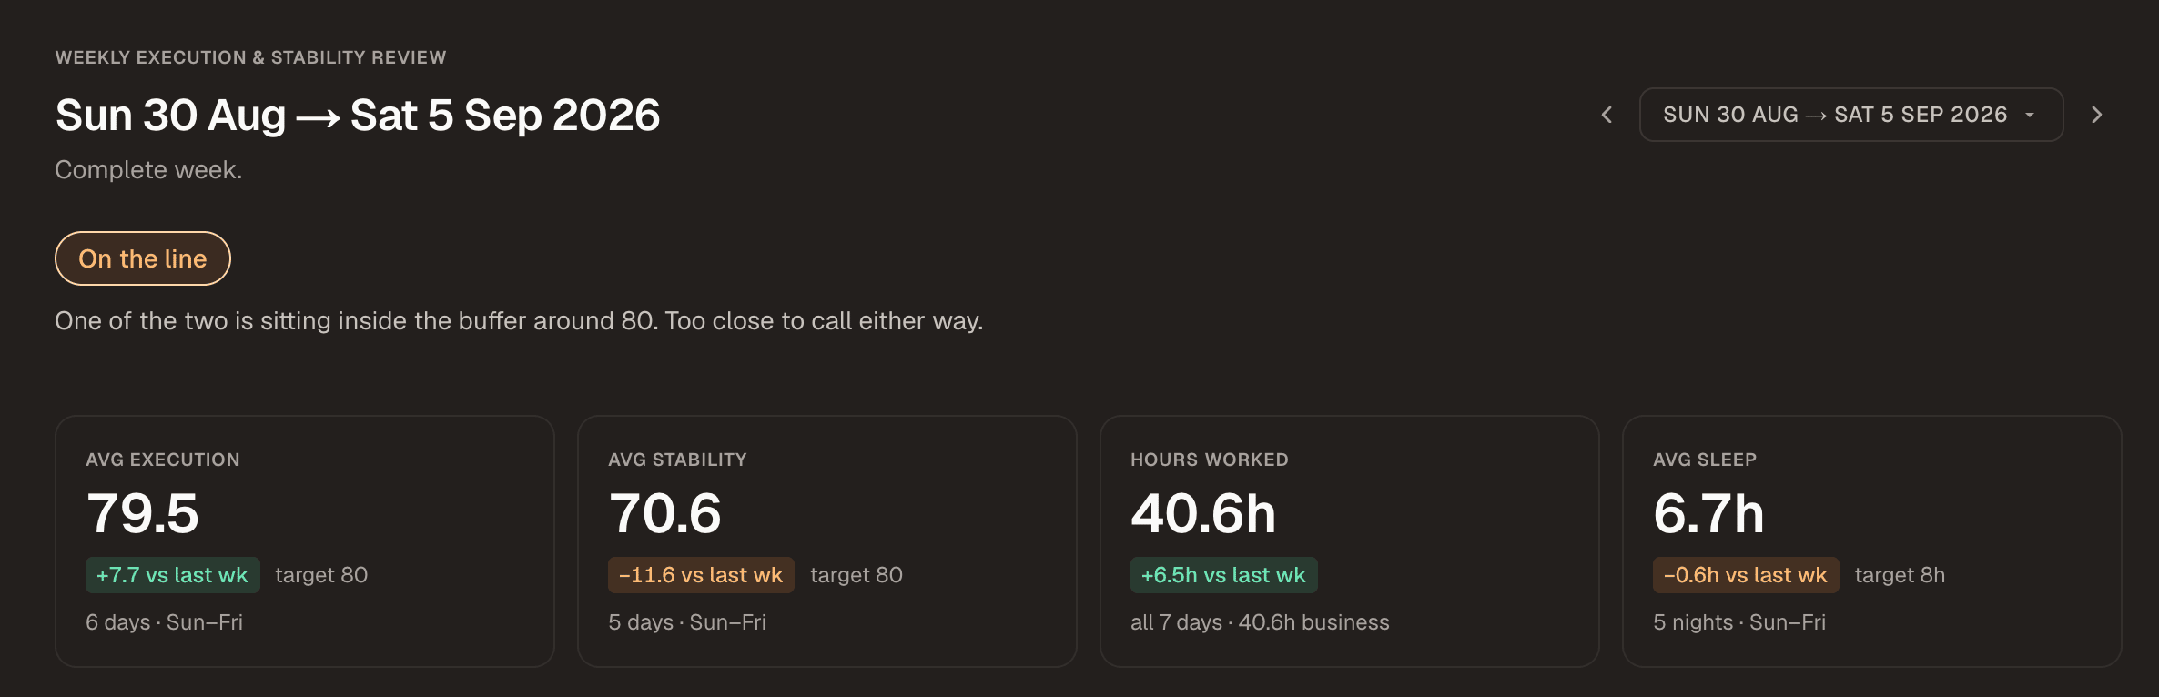Click the −0.6h vs last wk badge
2159x697 pixels.
tap(1746, 575)
